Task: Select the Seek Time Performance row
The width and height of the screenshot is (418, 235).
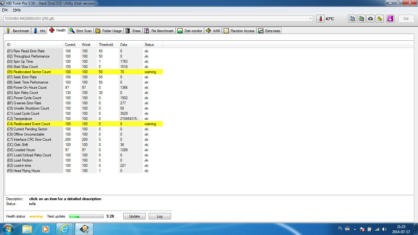Action: (84, 82)
